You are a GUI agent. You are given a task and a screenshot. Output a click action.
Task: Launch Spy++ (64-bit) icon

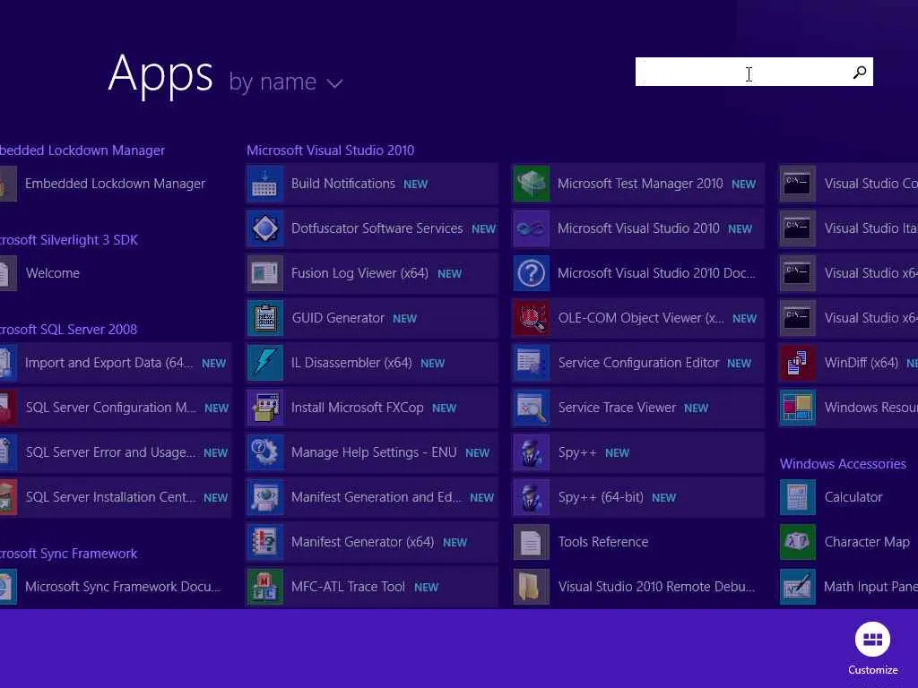[532, 497]
